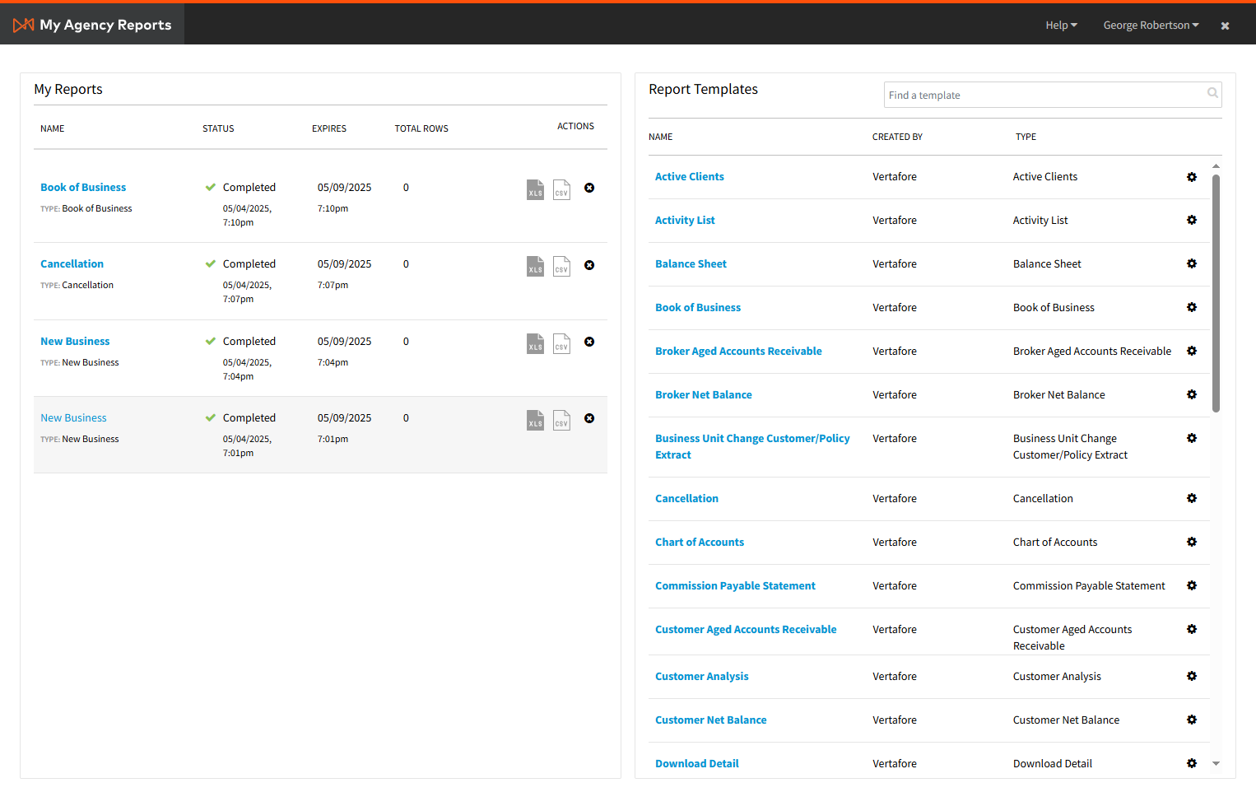Open gear settings for Balance Sheet template
1256x792 pixels.
coord(1192,263)
